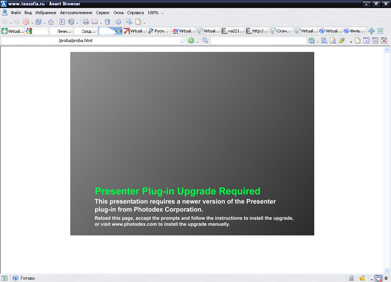Click the globe web search icon
The height and width of the screenshot is (282, 391).
pyautogui.click(x=311, y=41)
